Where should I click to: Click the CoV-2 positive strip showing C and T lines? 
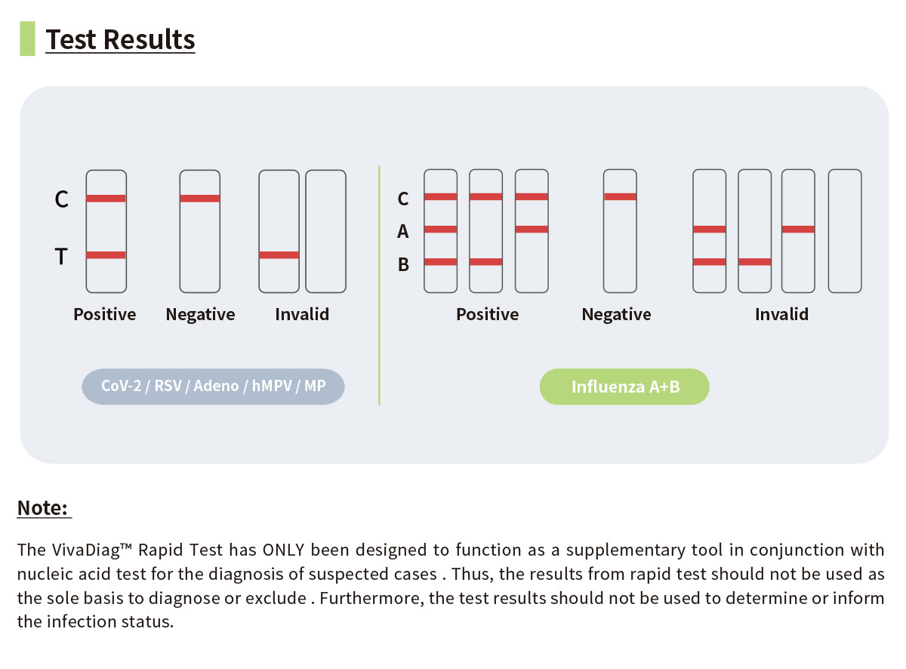pyautogui.click(x=106, y=231)
